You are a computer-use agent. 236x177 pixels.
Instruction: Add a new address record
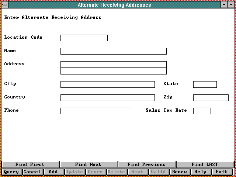(x=53, y=172)
